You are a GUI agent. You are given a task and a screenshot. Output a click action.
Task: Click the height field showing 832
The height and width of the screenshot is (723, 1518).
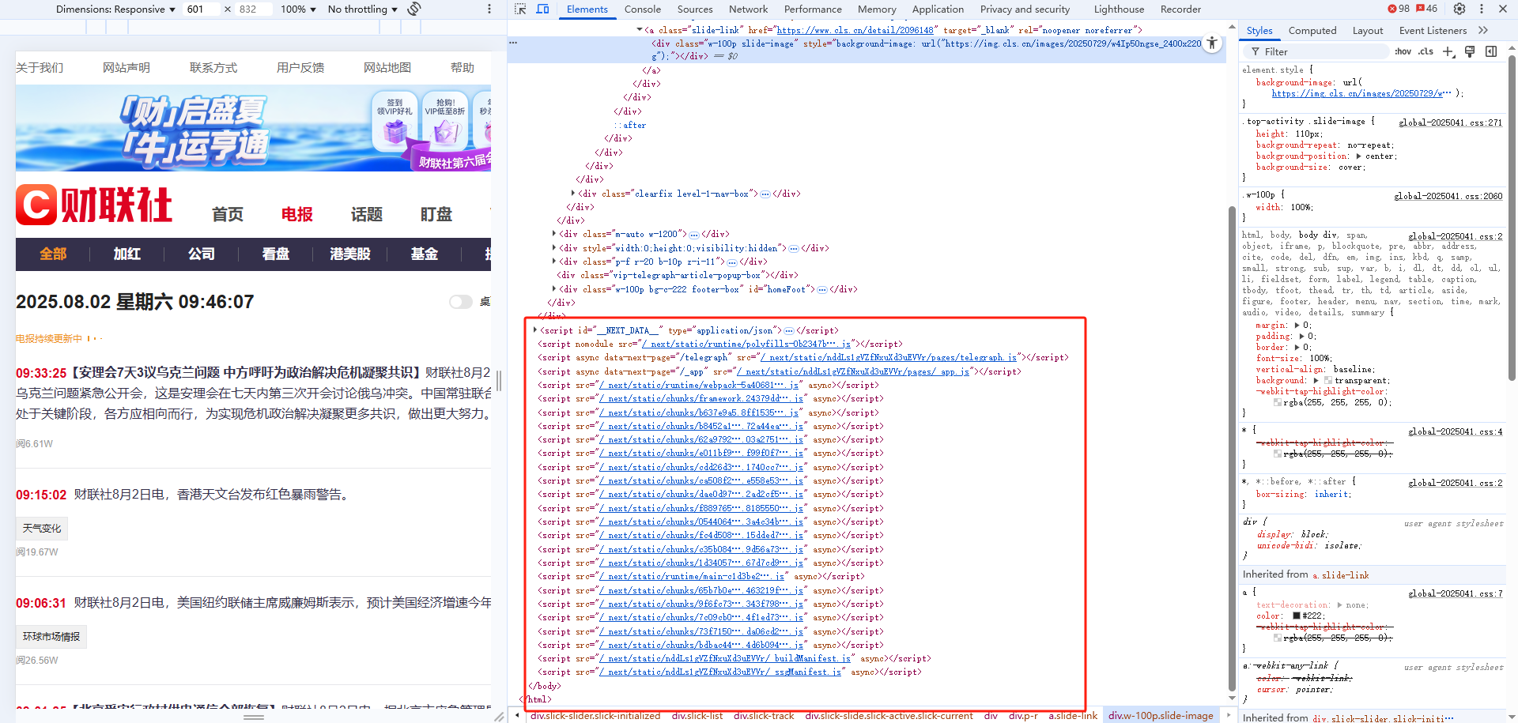(x=254, y=9)
